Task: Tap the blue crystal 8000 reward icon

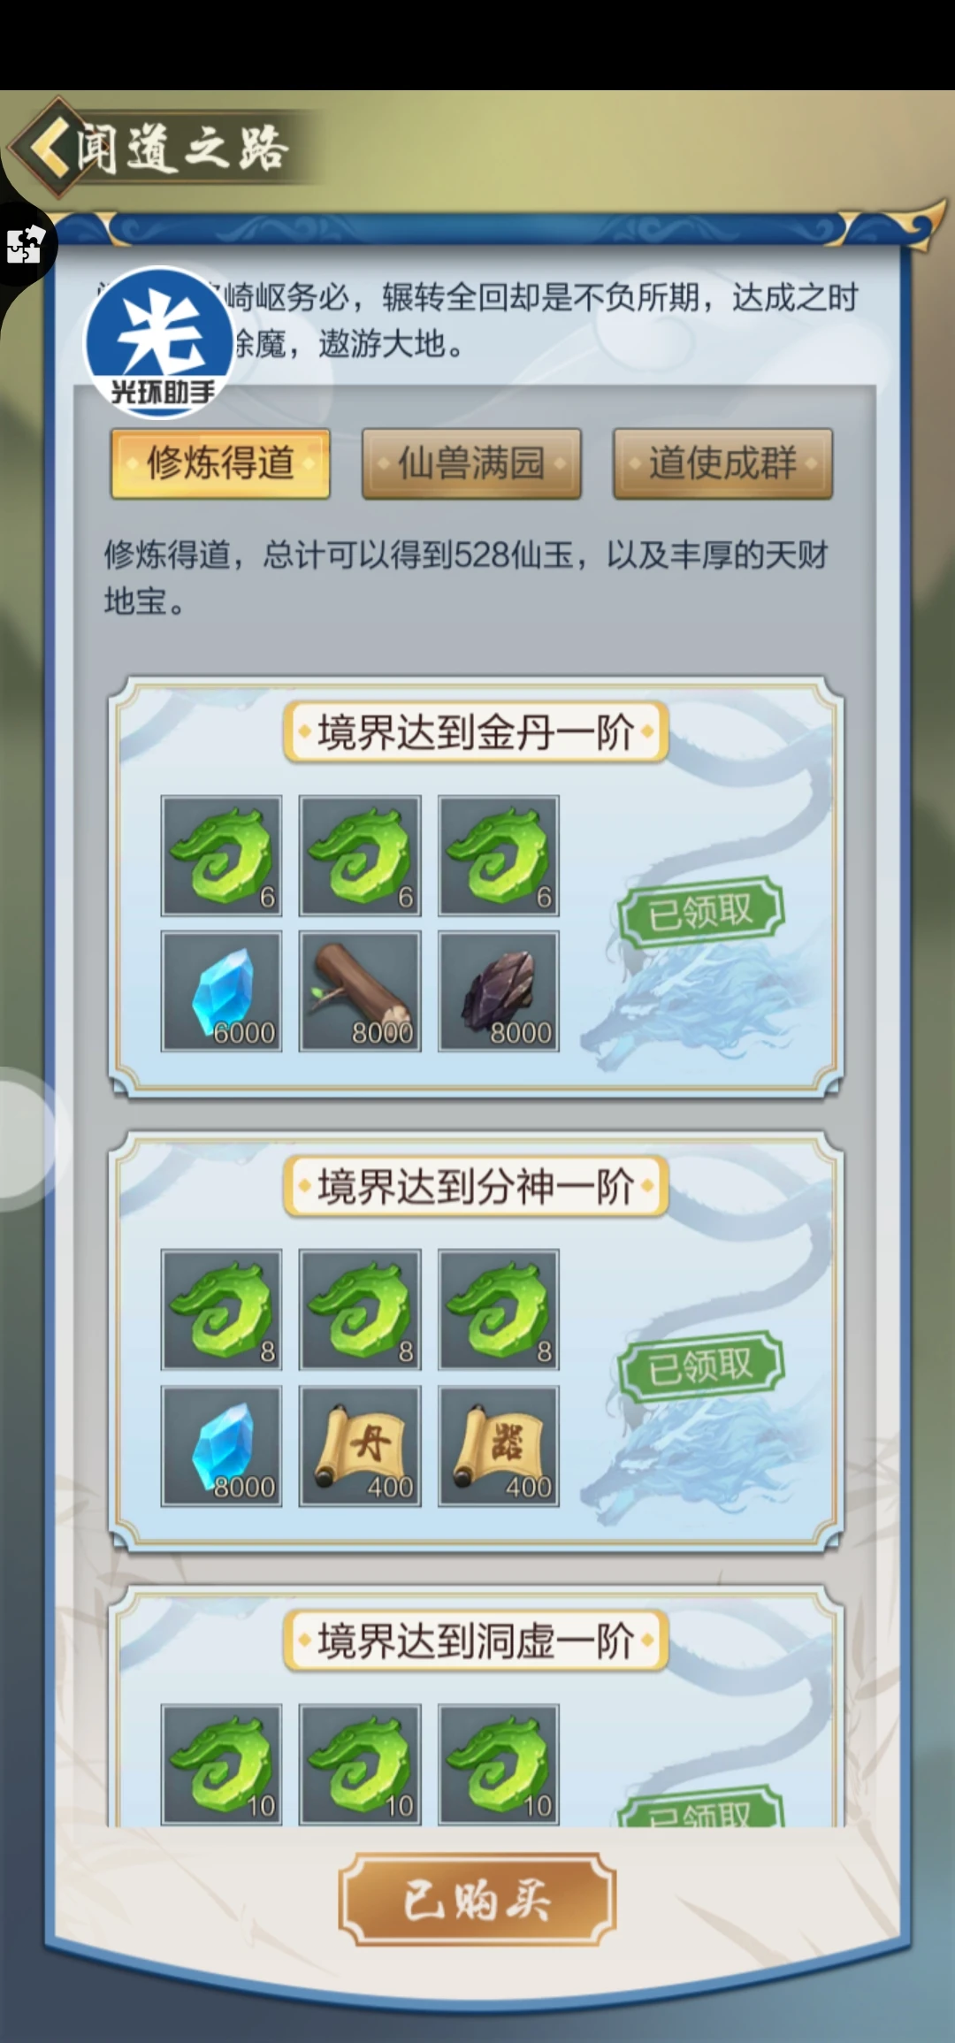Action: (x=221, y=1446)
